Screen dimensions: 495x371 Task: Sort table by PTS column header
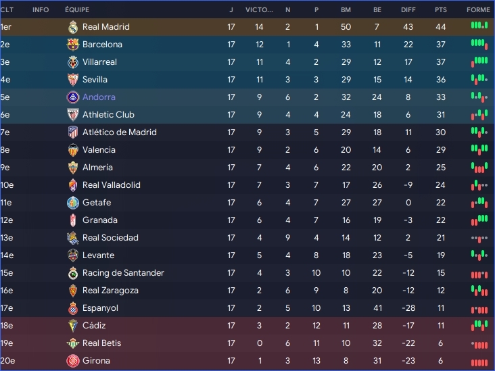441,10
